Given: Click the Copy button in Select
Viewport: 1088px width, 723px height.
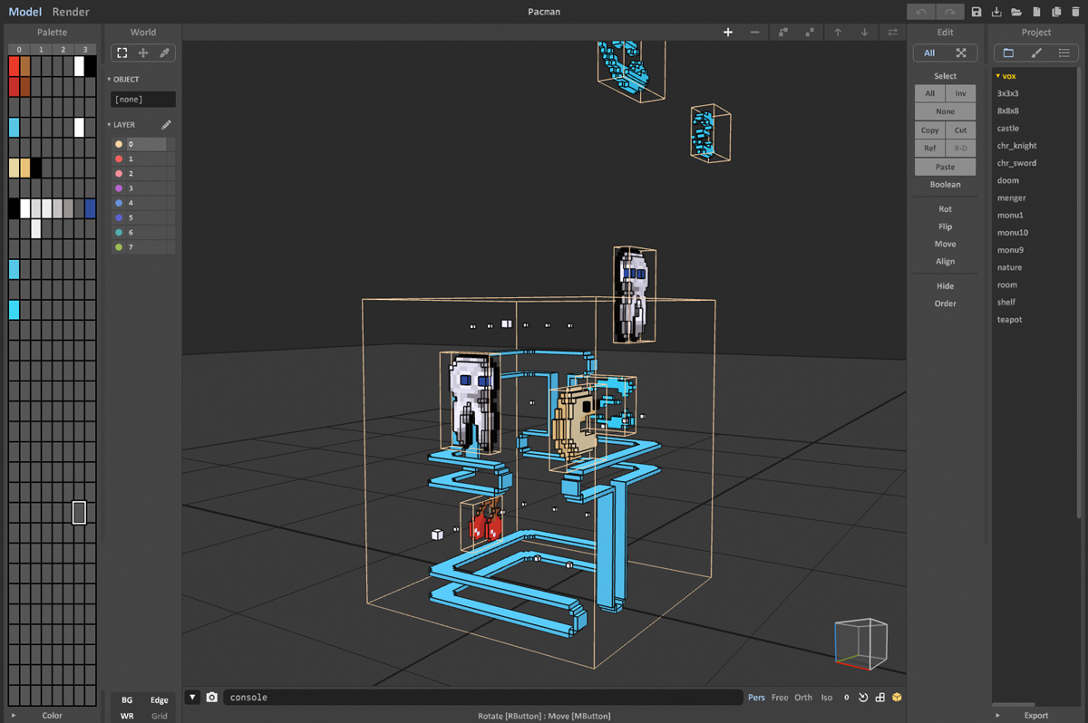Looking at the screenshot, I should (929, 130).
